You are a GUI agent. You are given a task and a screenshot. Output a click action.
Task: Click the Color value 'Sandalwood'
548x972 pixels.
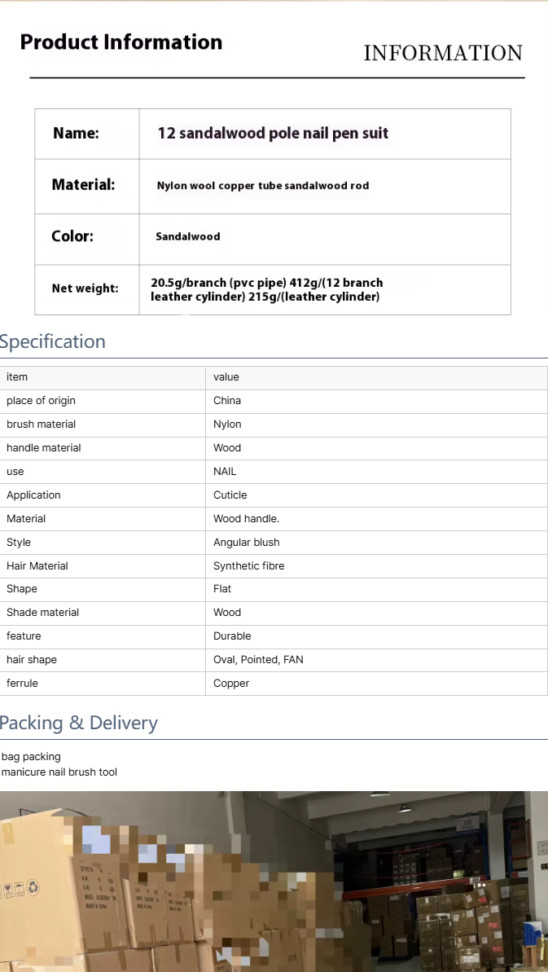pos(188,236)
